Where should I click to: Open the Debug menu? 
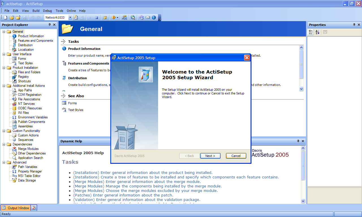48,11
